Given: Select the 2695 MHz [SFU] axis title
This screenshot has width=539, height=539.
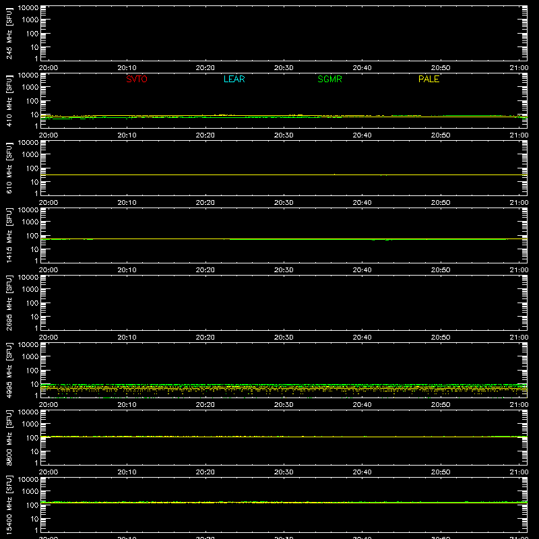Looking at the screenshot, I should (9, 303).
